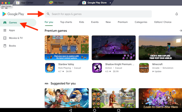The width and height of the screenshot is (182, 112).
Task: Click the Minecraft title
Action: coord(157,64)
